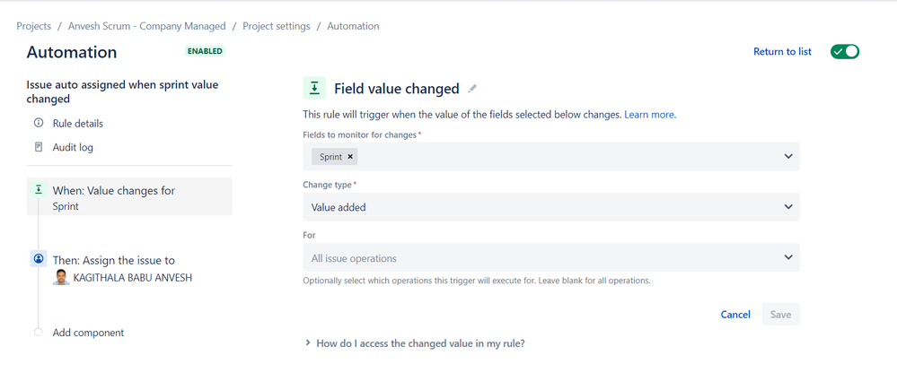Open the Change type dropdown
Viewport: 897px width, 381px height.
pyautogui.click(x=550, y=207)
